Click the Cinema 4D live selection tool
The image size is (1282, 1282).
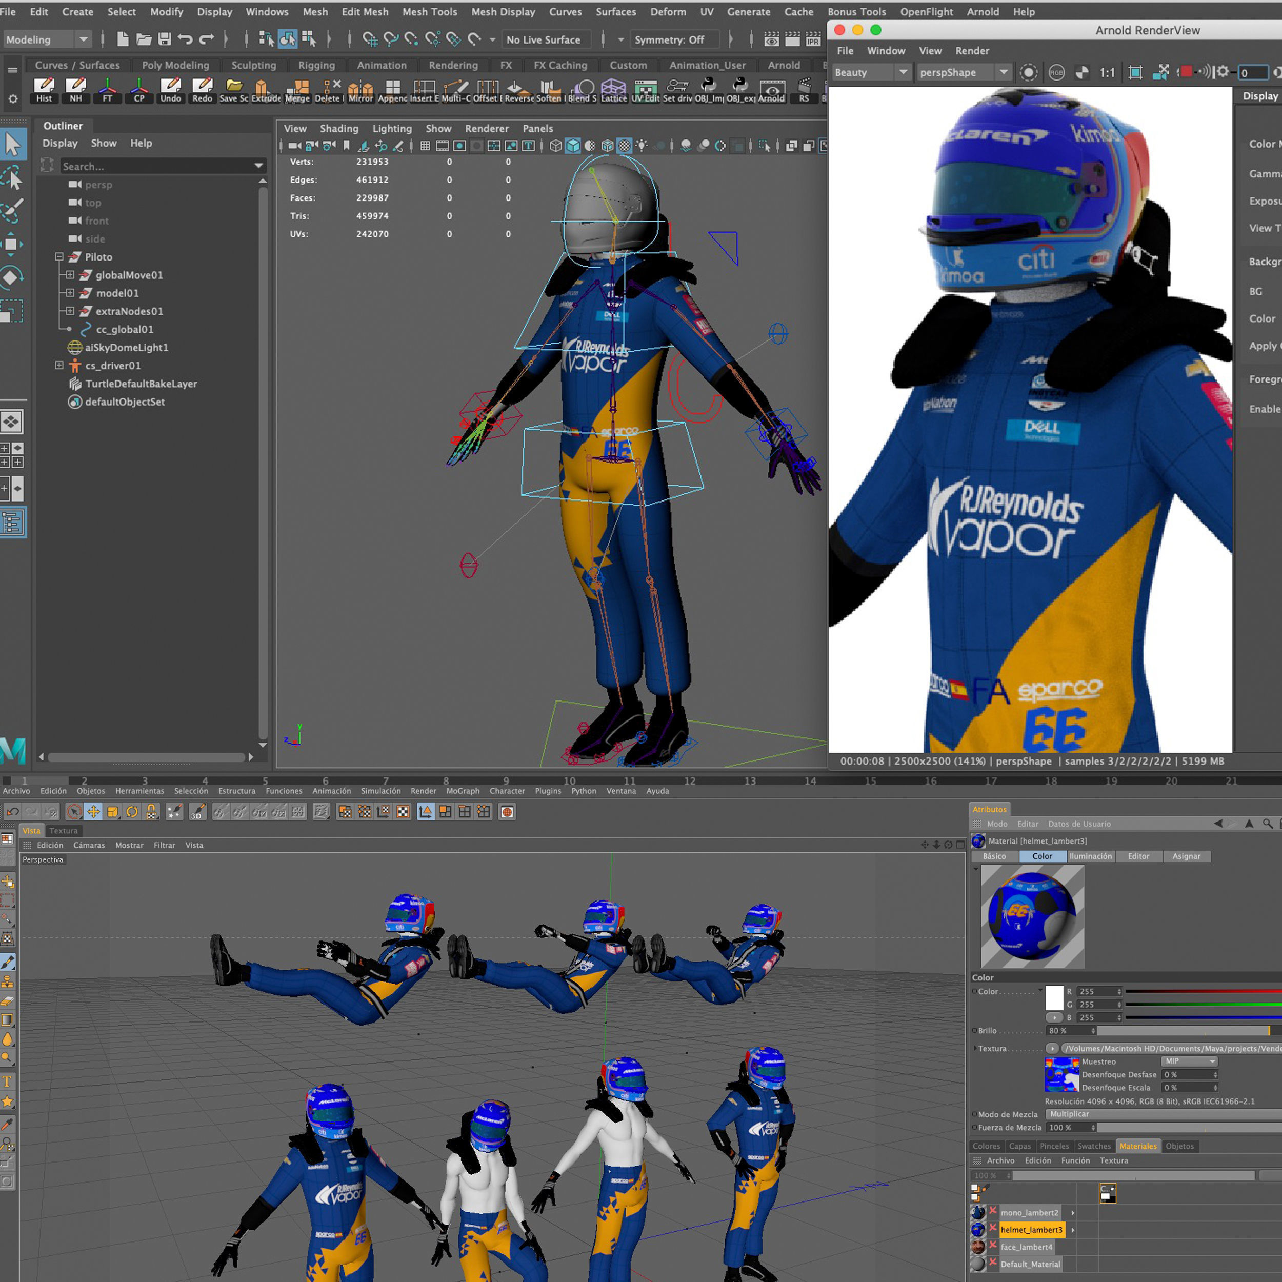74,812
